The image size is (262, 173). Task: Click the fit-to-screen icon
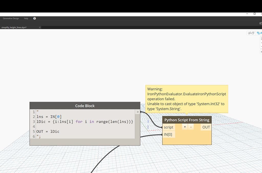[x=261, y=39]
